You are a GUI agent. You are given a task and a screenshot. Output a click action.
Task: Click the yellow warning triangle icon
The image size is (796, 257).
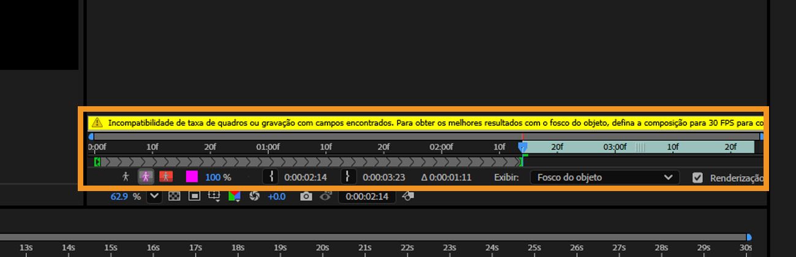pos(97,122)
